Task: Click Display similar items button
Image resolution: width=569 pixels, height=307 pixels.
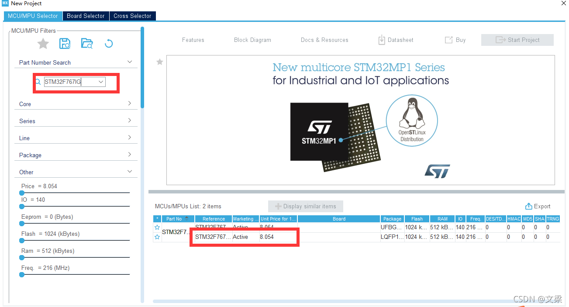Action: tap(305, 206)
